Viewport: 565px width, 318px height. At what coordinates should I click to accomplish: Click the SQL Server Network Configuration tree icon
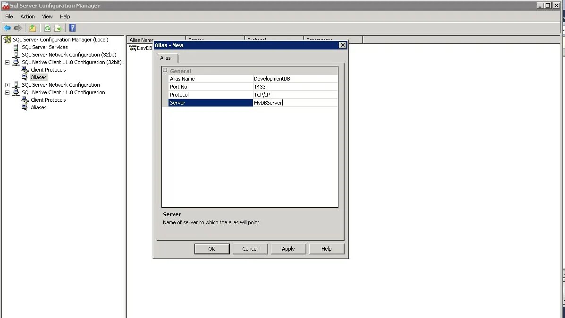coord(16,85)
